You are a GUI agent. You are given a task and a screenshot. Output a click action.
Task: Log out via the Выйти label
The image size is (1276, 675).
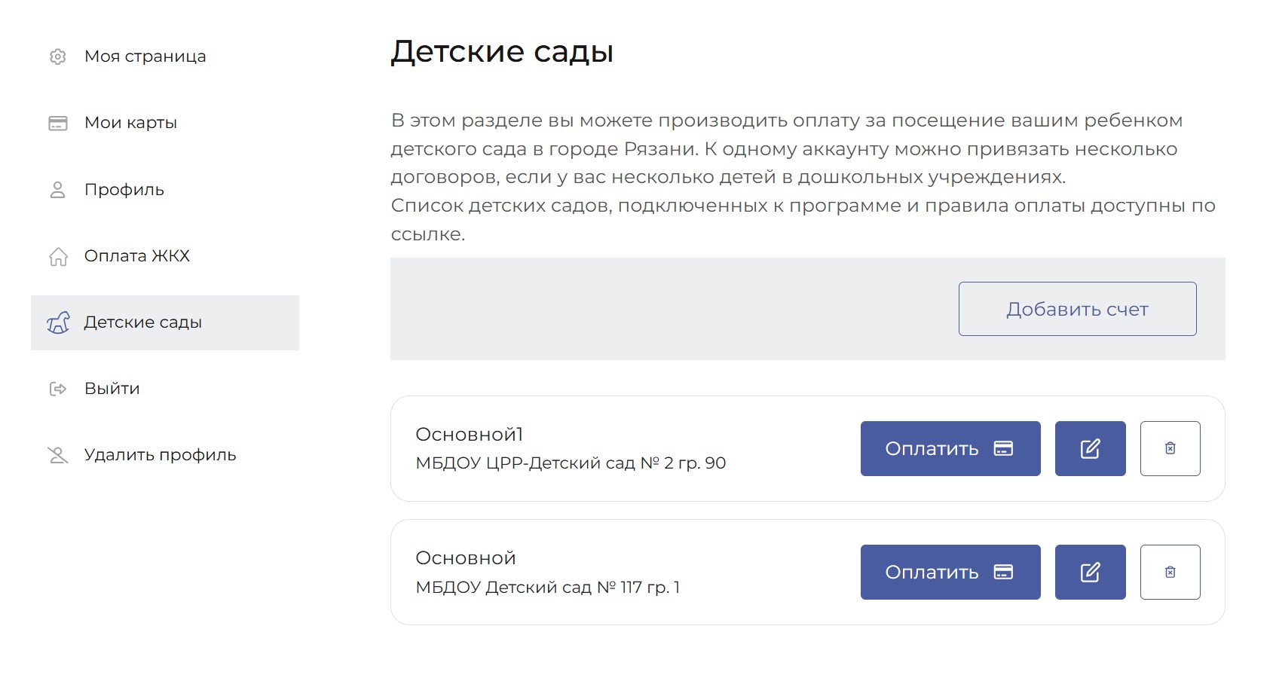112,389
